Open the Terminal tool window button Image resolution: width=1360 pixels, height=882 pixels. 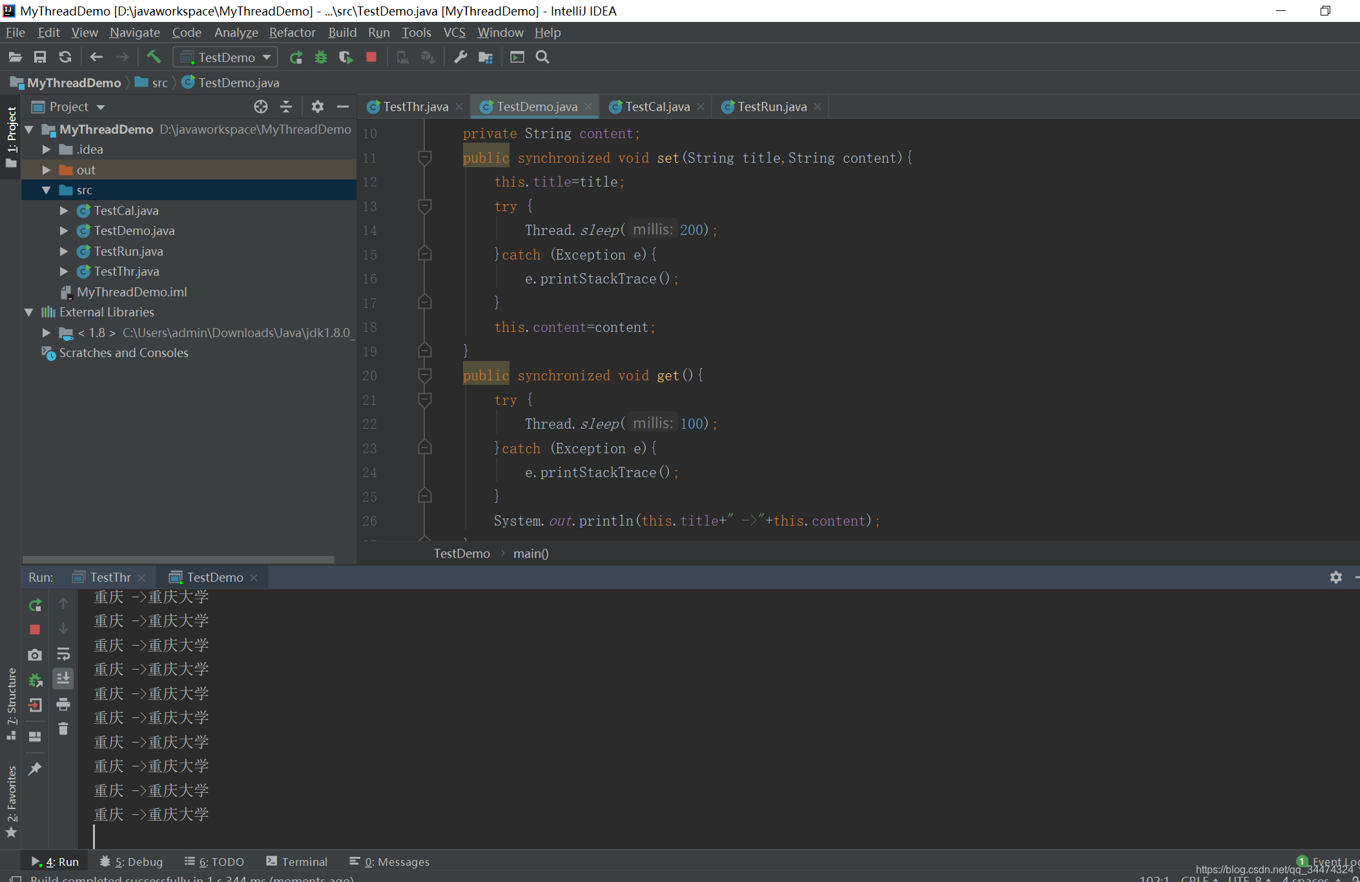click(297, 861)
